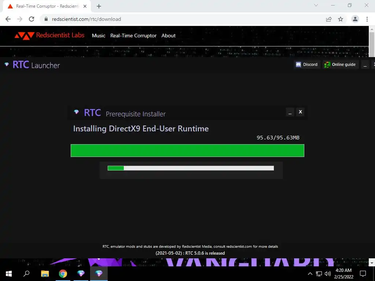Open the Online guide in RTC Launcher

pos(340,64)
